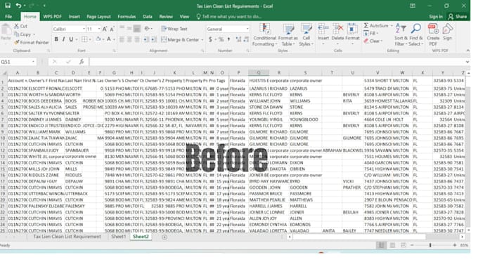The width and height of the screenshot is (478, 269).
Task: Click the Cut scissors icon
Action: click(x=16, y=26)
